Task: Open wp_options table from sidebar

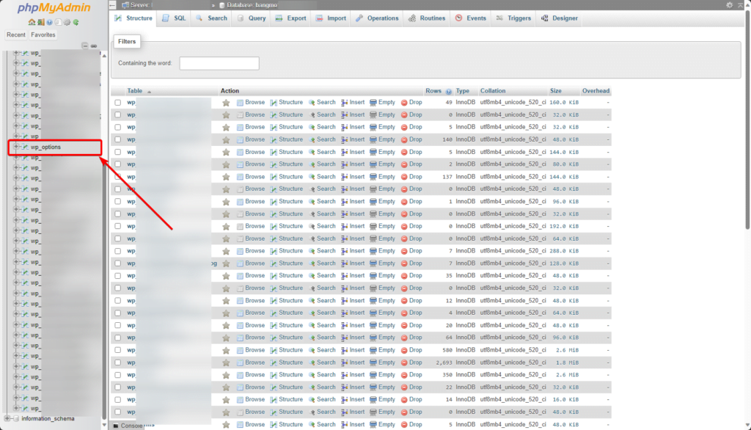Action: 45,147
